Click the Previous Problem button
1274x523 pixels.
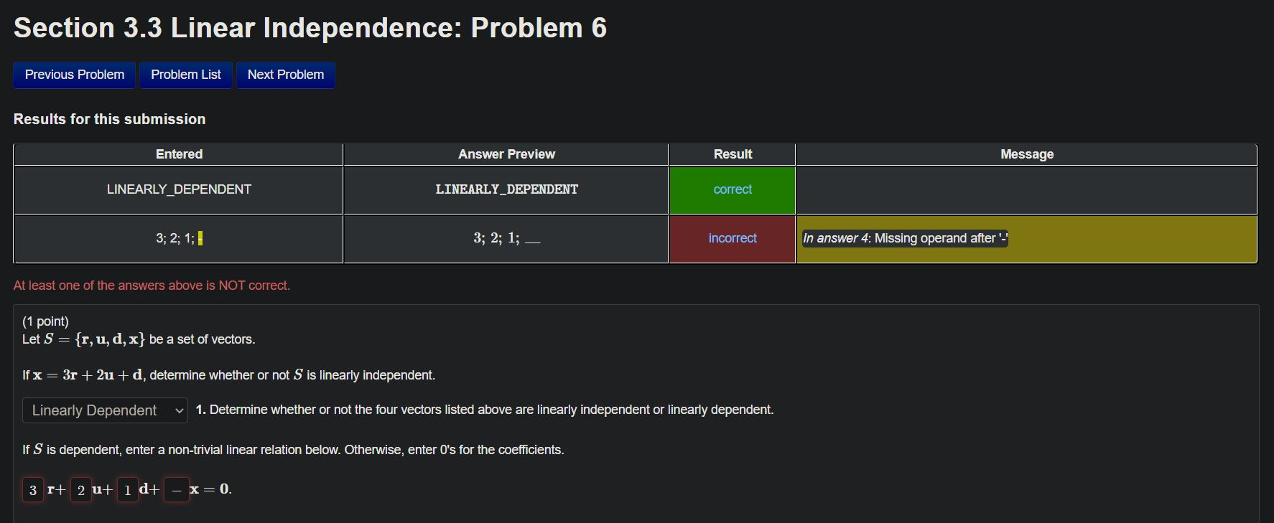pos(73,75)
